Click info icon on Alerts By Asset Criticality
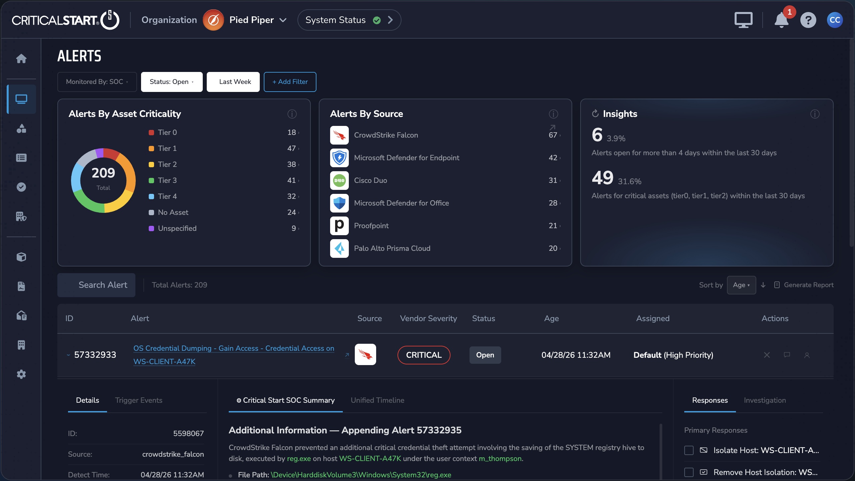855x481 pixels. [x=292, y=114]
